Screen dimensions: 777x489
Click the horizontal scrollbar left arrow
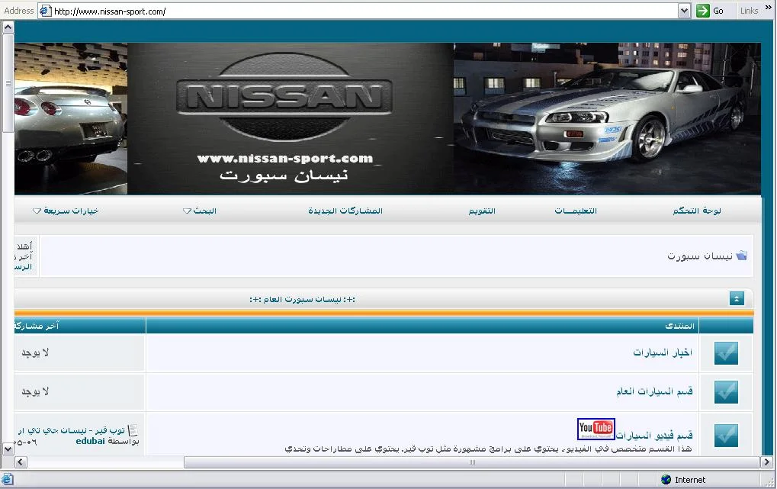pyautogui.click(x=21, y=462)
